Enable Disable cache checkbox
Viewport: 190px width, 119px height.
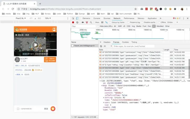click(142, 22)
